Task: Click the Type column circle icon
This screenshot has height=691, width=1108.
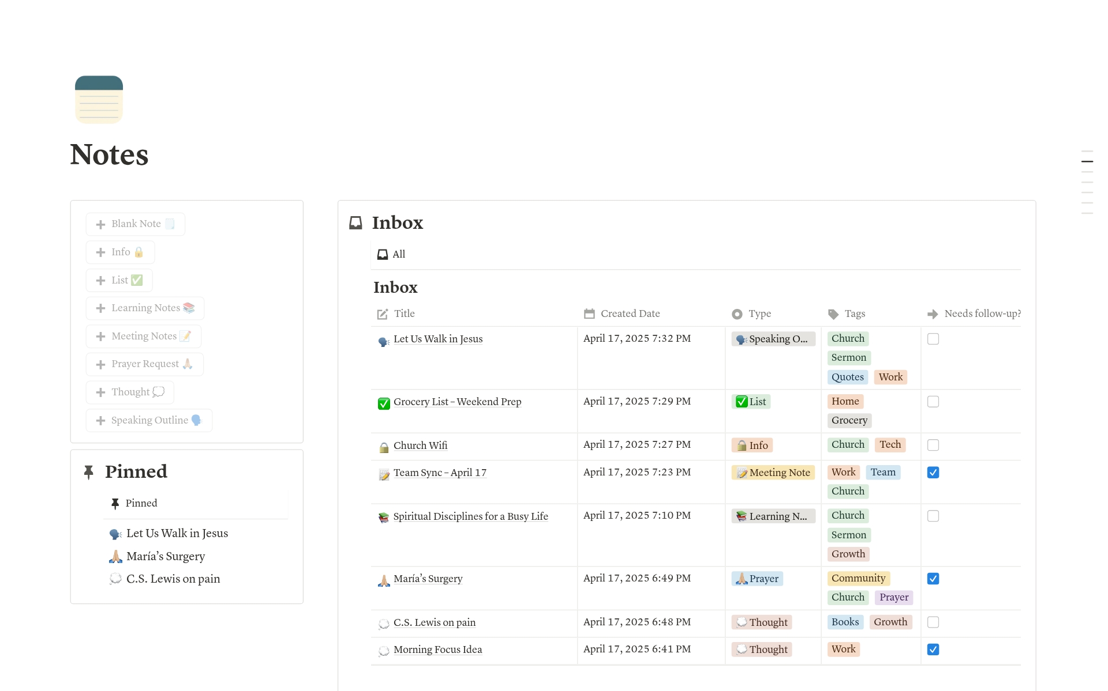Action: click(737, 314)
